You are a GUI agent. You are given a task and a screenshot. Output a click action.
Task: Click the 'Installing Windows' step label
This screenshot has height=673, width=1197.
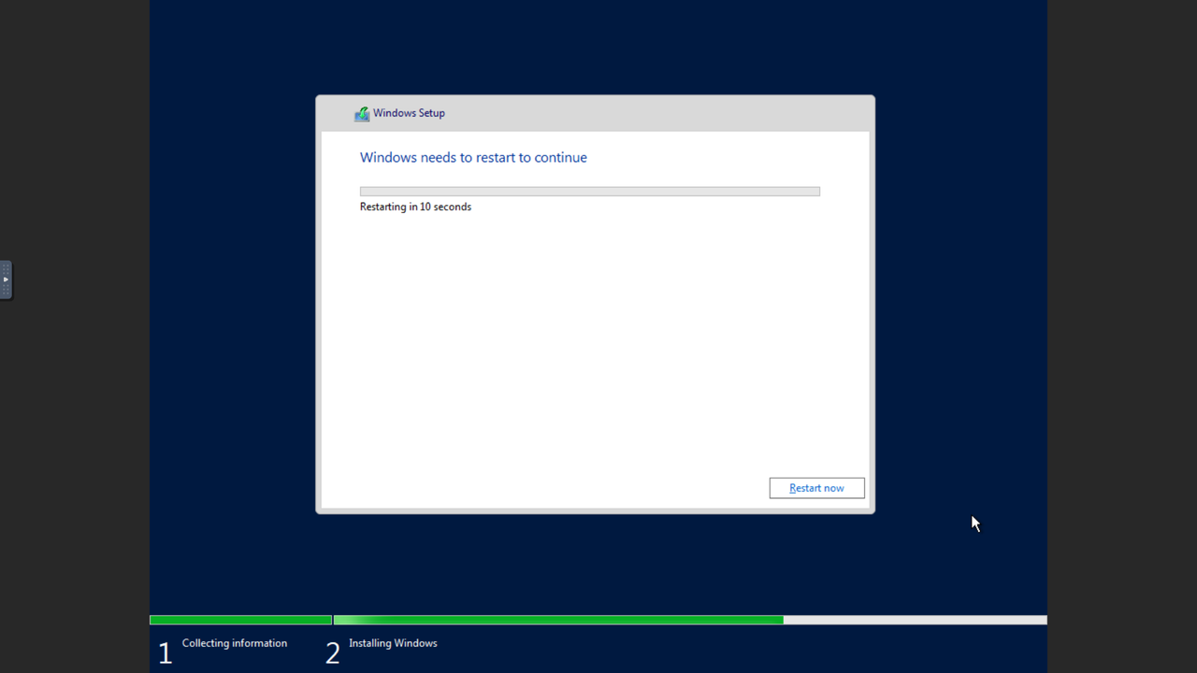[x=393, y=643]
